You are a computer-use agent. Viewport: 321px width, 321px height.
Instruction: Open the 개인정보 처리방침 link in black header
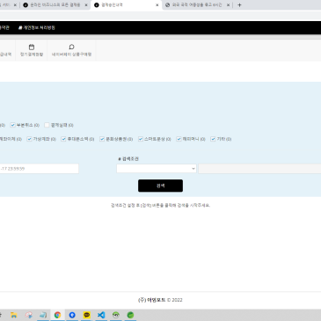click(37, 27)
